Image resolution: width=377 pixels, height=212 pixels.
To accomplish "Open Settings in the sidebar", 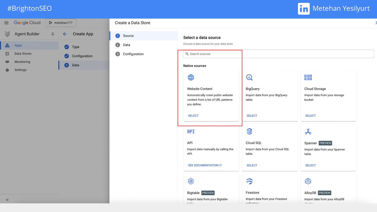I will coord(29,70).
